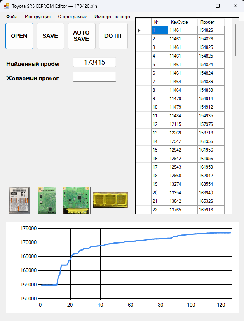Click the OPEN button
The height and width of the screenshot is (321, 244).
[19, 36]
